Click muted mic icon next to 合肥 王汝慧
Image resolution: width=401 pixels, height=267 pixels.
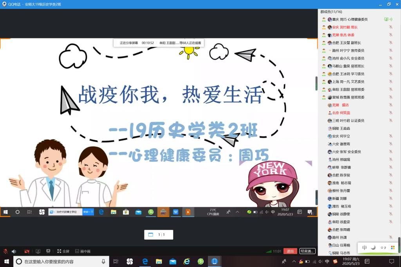coord(390,43)
